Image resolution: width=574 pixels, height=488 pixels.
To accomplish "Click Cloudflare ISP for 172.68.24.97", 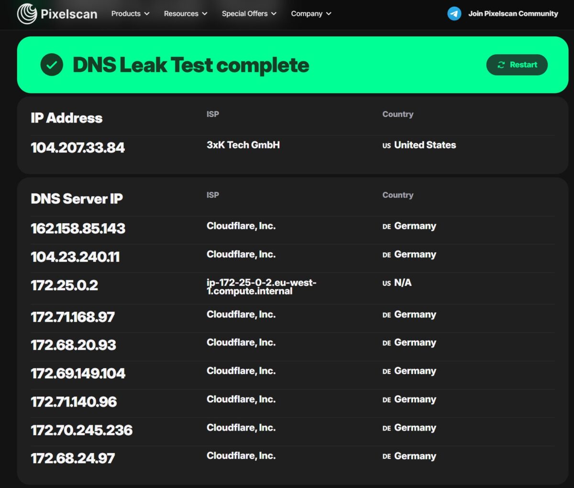I will 241,455.
